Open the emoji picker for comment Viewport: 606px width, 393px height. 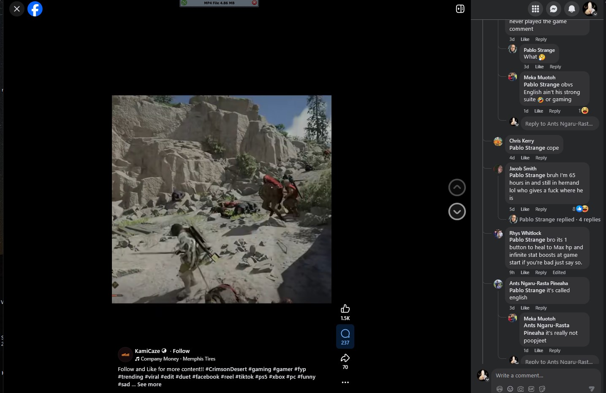point(510,389)
